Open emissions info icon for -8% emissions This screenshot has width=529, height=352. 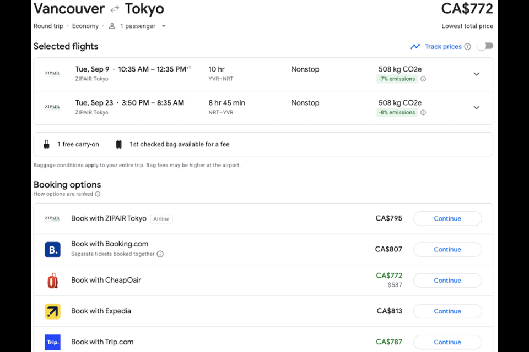pos(423,113)
